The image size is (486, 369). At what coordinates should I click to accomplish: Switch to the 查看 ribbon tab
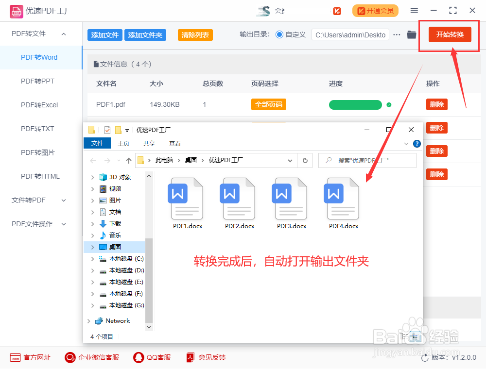175,143
